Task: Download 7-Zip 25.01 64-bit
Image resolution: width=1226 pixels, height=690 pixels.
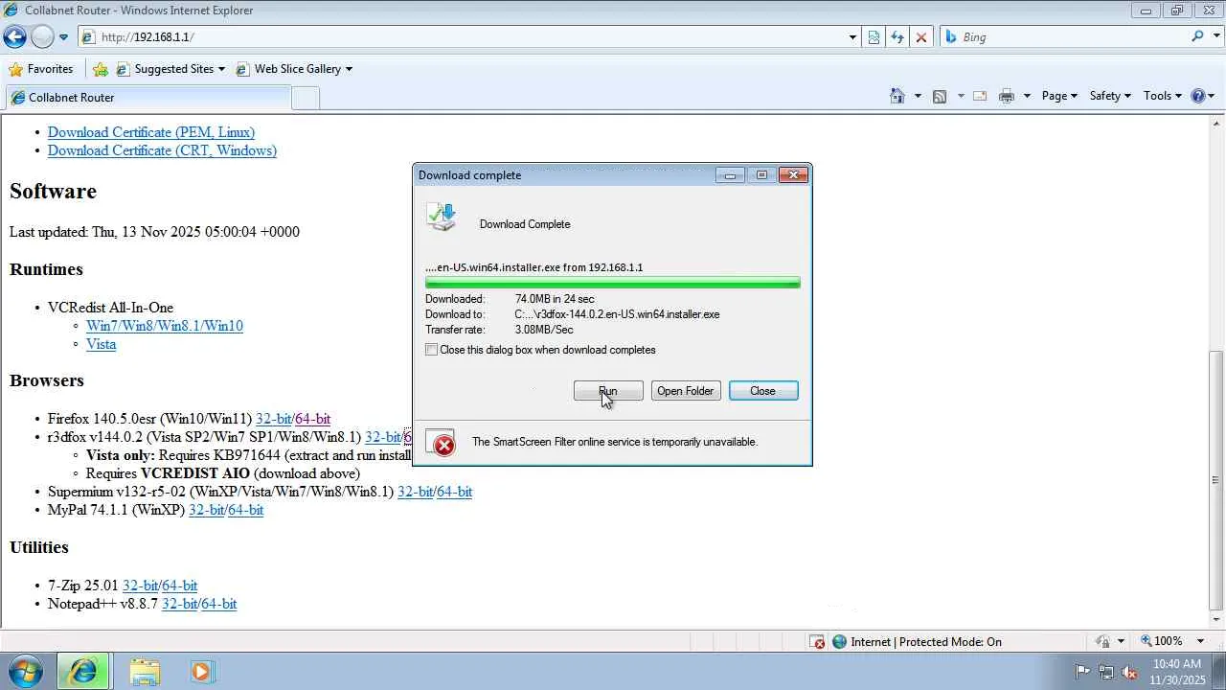Action: click(x=180, y=586)
